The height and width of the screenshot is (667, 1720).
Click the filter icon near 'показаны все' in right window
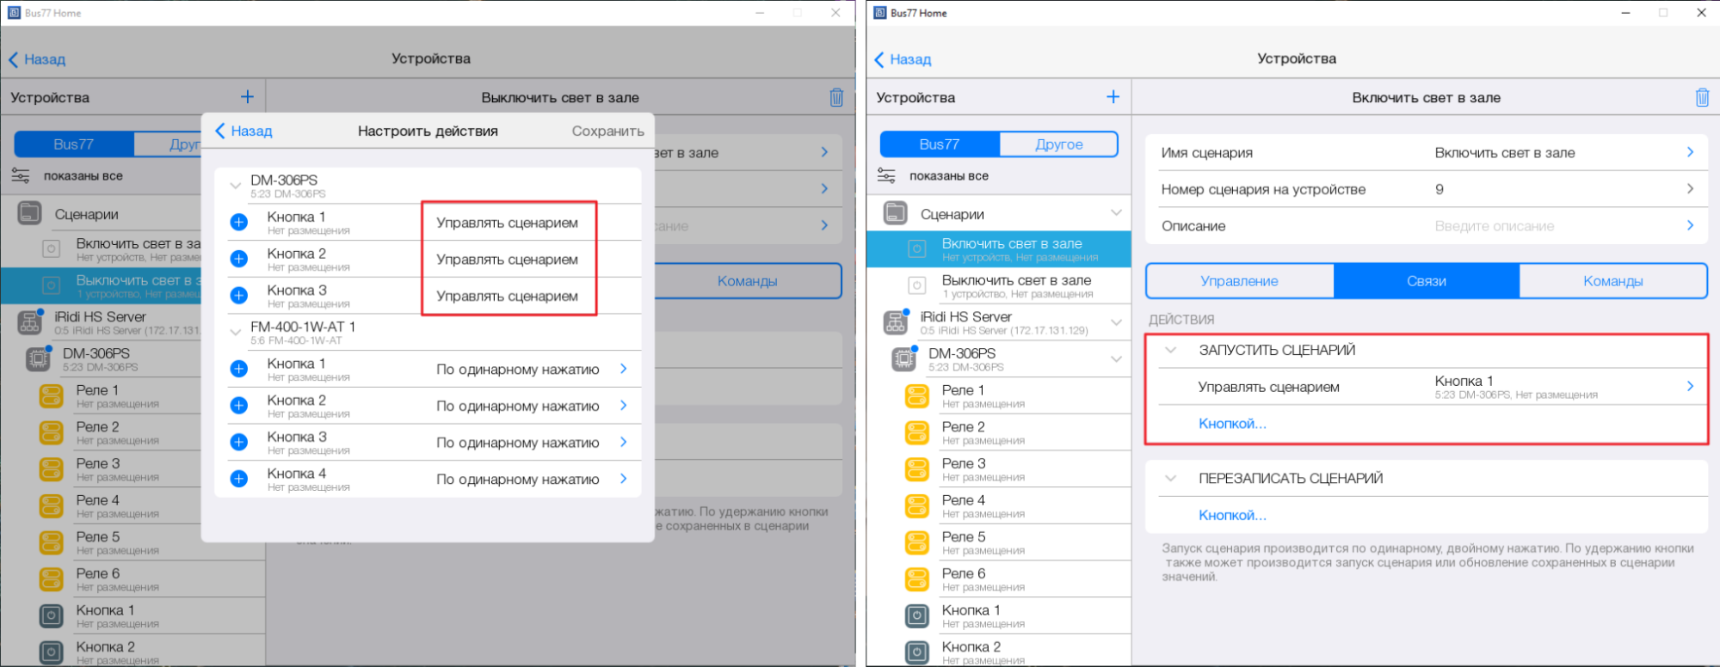[x=886, y=175]
